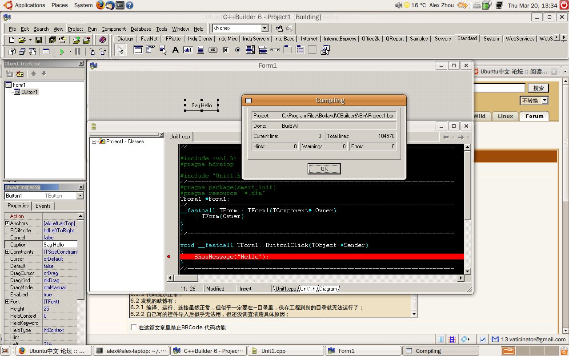Viewport: 569px width, 356px height.
Task: Switch to the Dialogs palette tab
Action: [125, 39]
